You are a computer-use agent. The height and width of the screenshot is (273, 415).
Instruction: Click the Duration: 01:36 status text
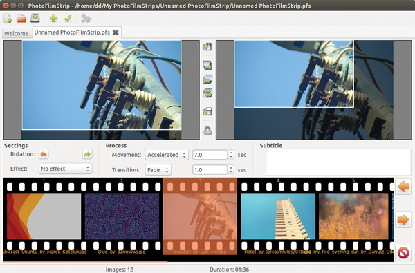tap(229, 270)
